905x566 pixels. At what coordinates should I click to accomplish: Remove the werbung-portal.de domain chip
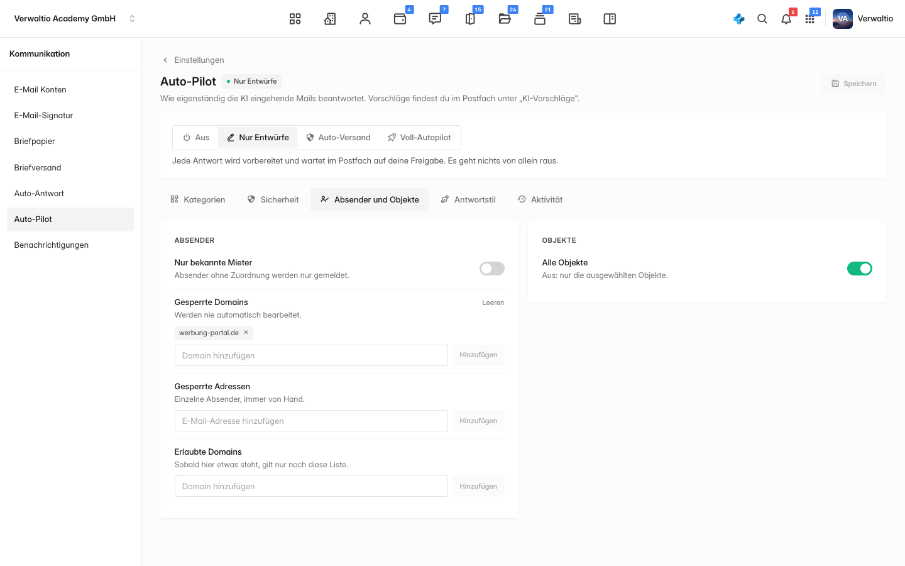246,333
